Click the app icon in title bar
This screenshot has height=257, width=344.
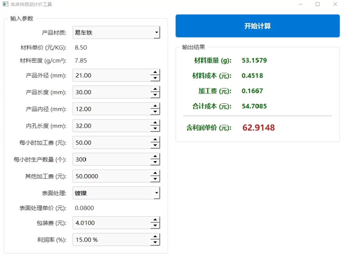pyautogui.click(x=5, y=4)
